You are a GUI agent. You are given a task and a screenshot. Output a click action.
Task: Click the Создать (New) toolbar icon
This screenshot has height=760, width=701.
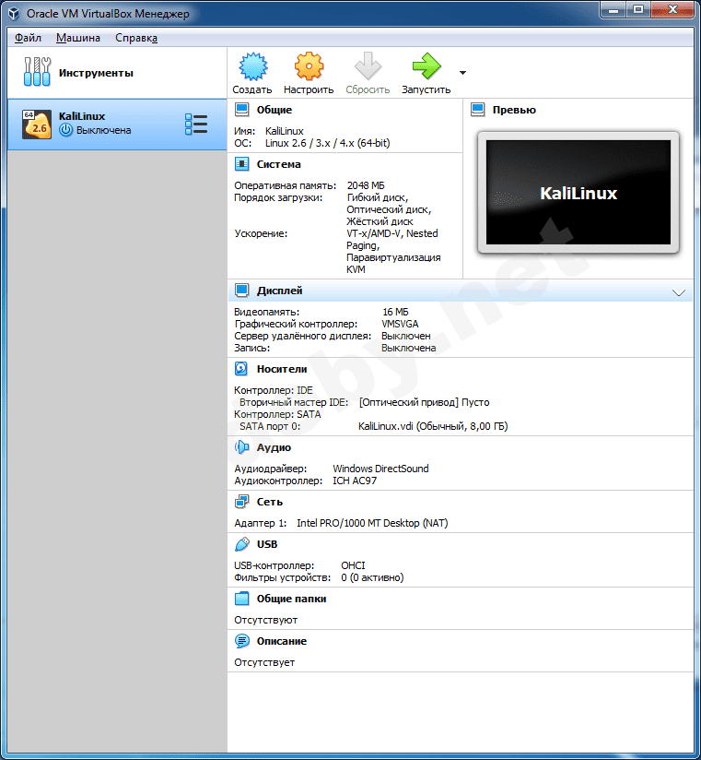click(251, 67)
